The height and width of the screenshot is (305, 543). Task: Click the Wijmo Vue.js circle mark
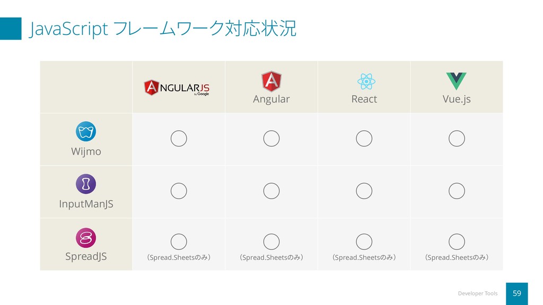click(457, 138)
